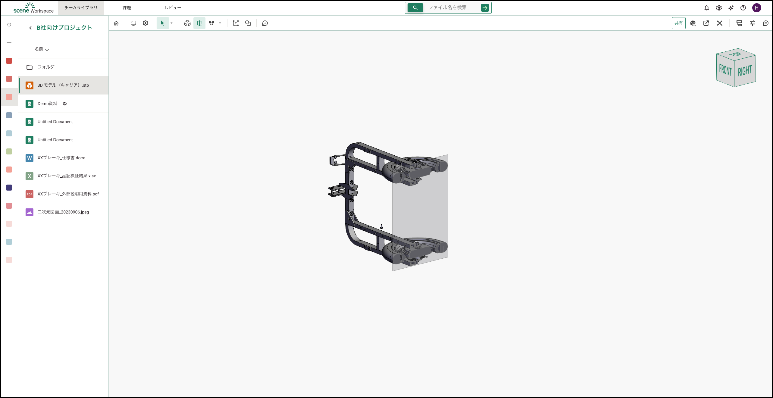Open the 3D model search icon
The height and width of the screenshot is (398, 773).
[693, 23]
